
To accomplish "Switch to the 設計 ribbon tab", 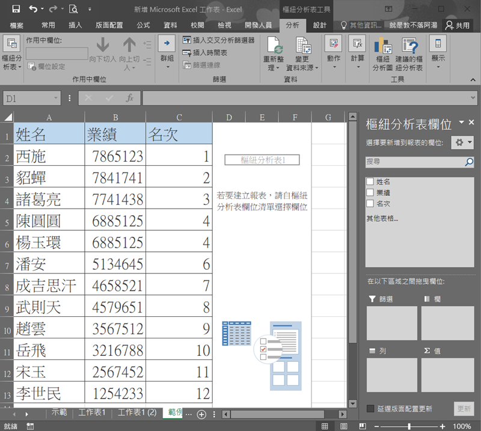I will pos(320,25).
